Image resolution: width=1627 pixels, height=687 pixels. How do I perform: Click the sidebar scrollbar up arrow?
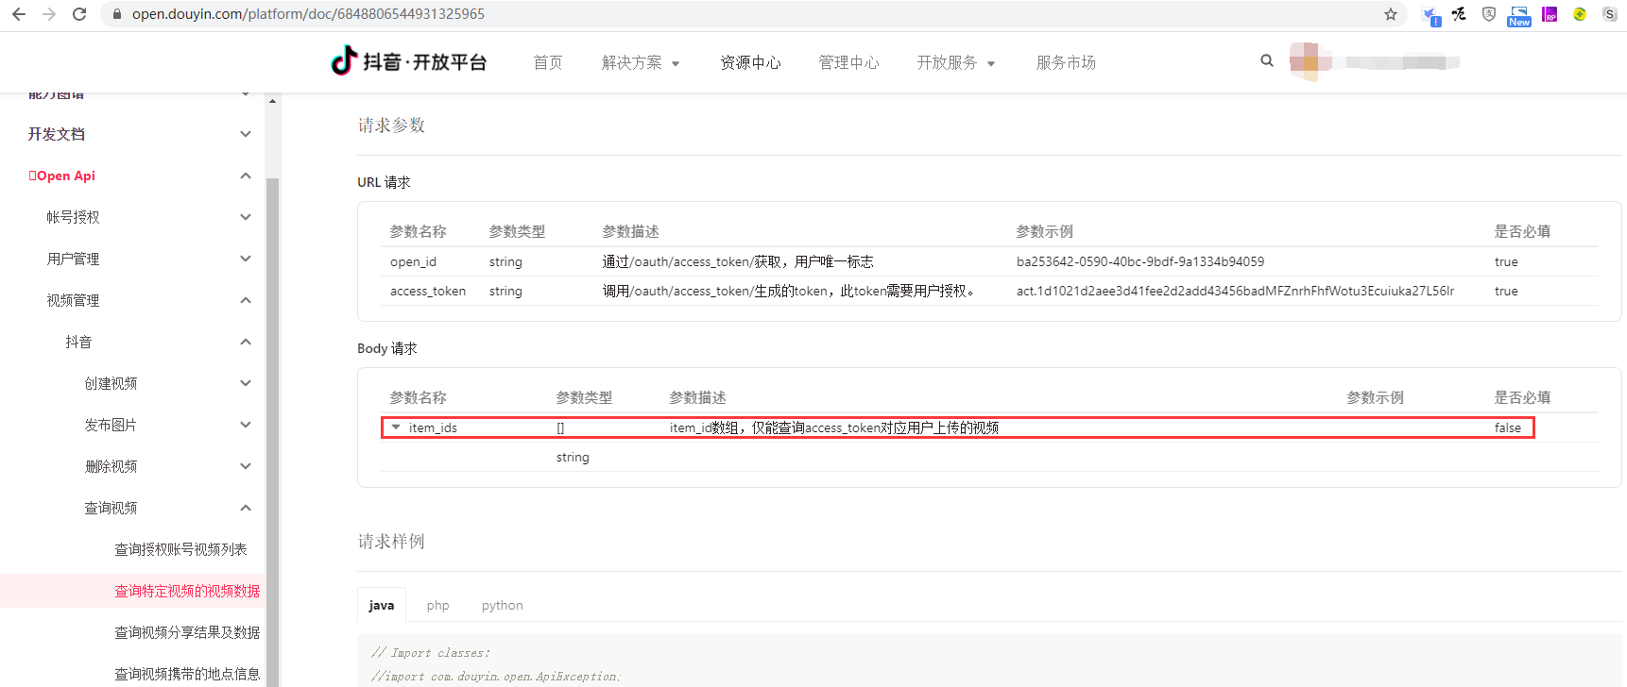[272, 101]
